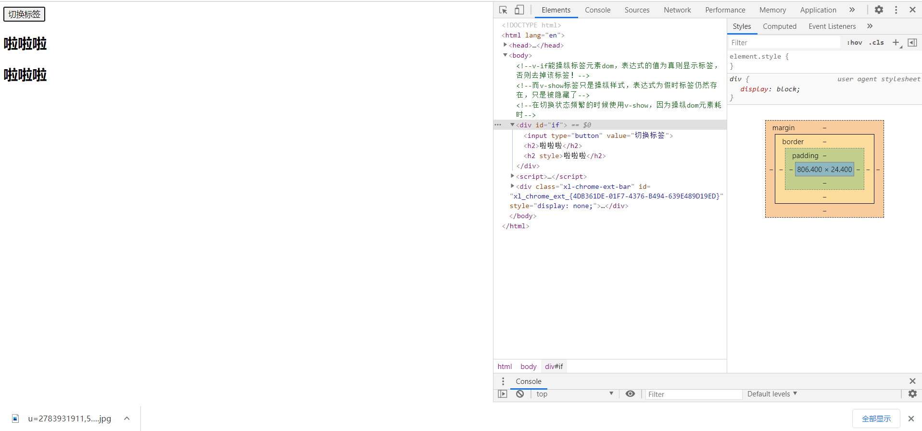Click the 切换标签 button on the page

coord(24,14)
